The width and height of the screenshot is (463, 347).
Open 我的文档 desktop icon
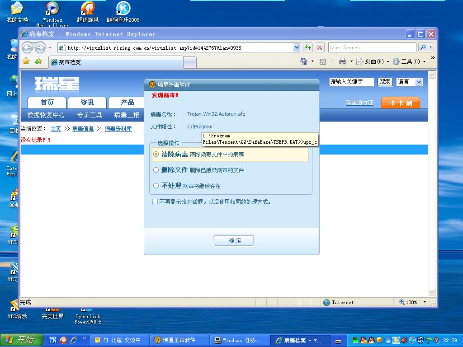tap(17, 12)
